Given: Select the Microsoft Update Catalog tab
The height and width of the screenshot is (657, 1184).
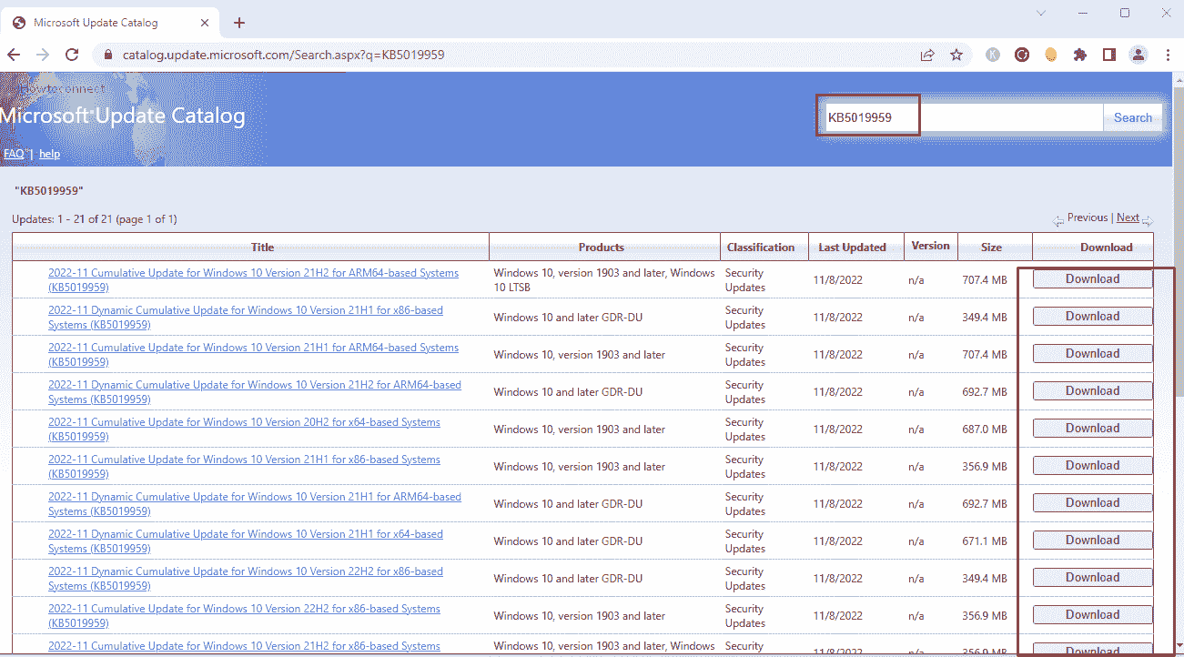Looking at the screenshot, I should click(109, 23).
